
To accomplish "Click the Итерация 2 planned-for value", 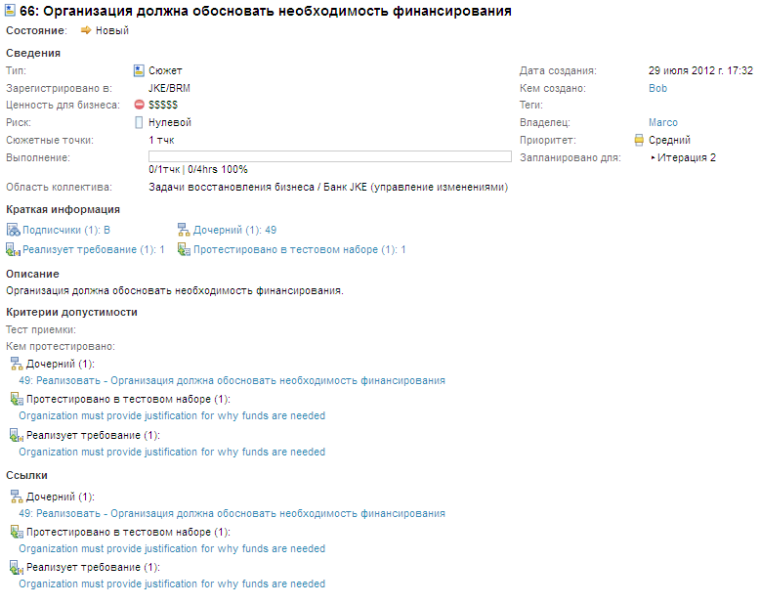I will 687,157.
